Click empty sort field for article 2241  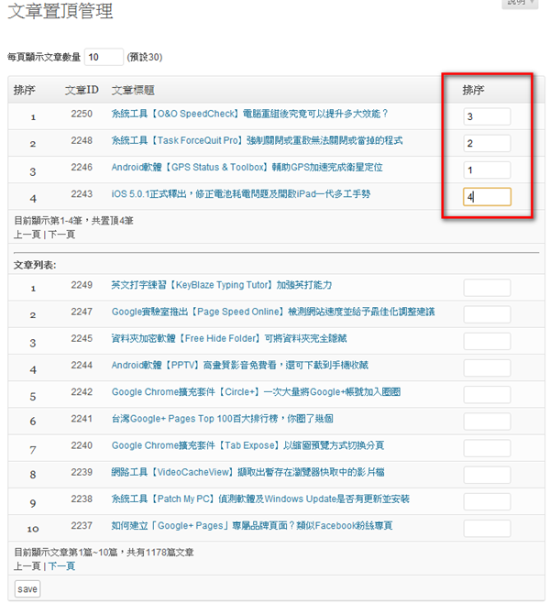(x=487, y=422)
